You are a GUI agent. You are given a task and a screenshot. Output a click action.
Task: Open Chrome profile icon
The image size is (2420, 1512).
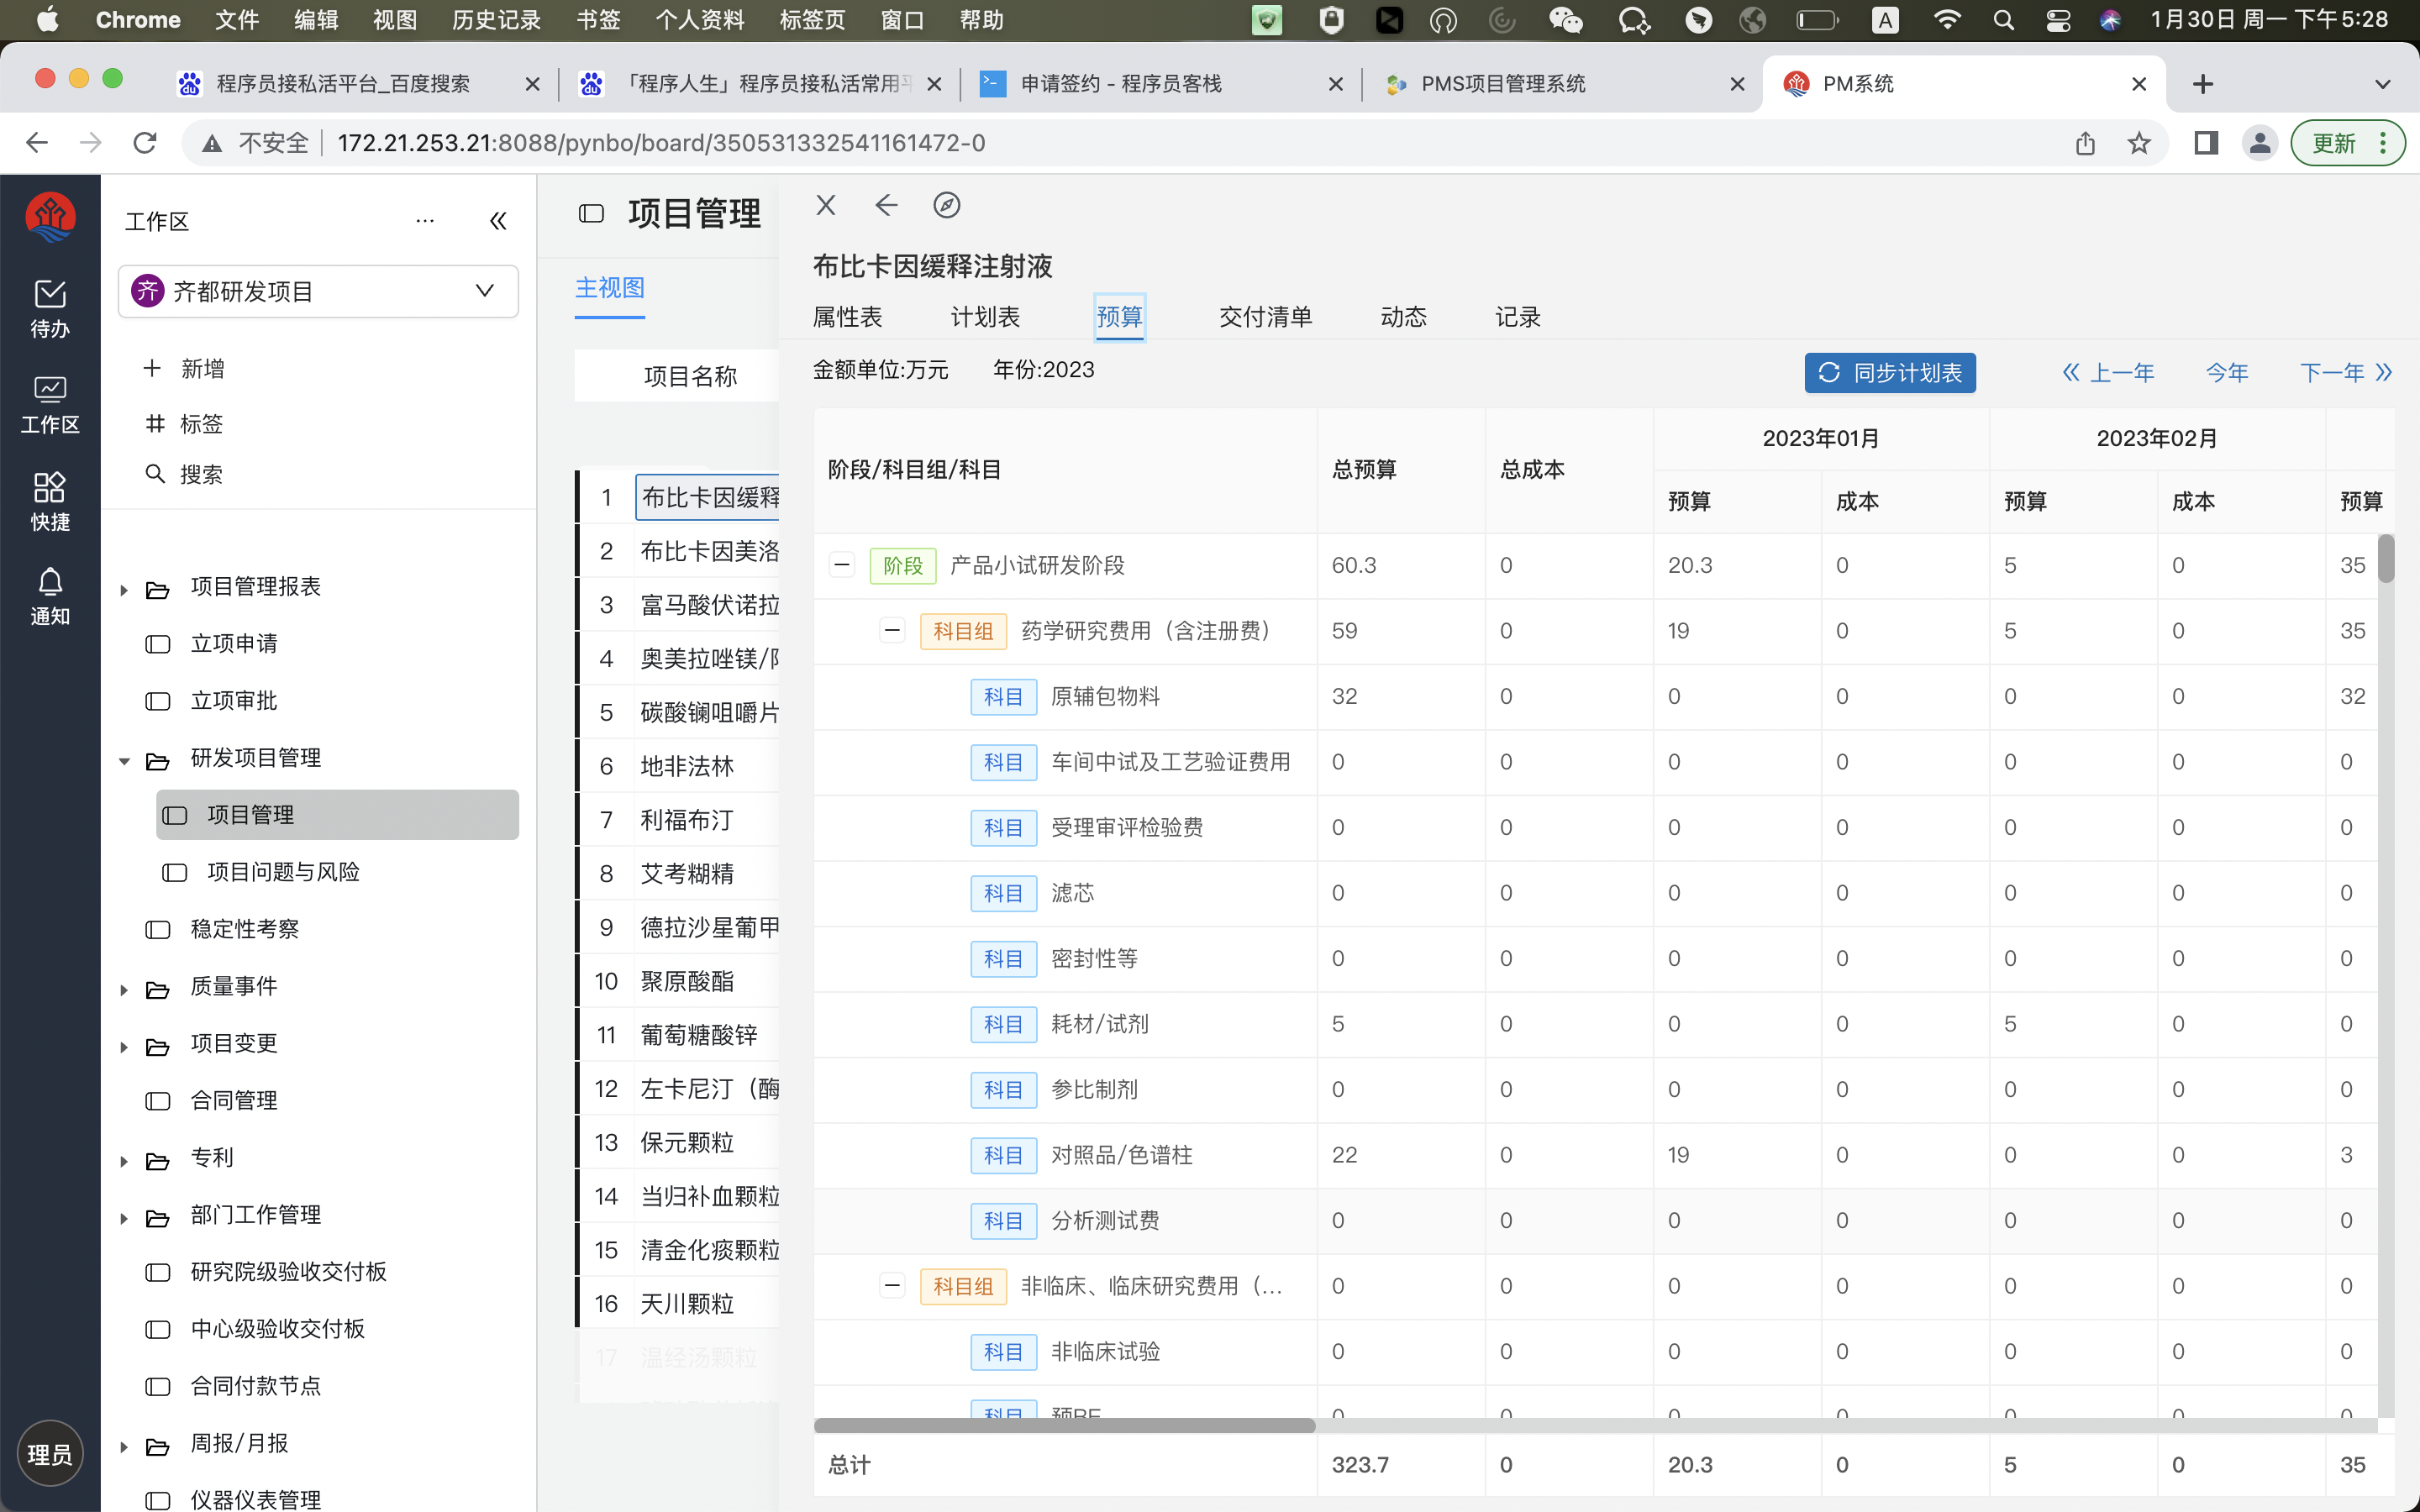point(2260,143)
